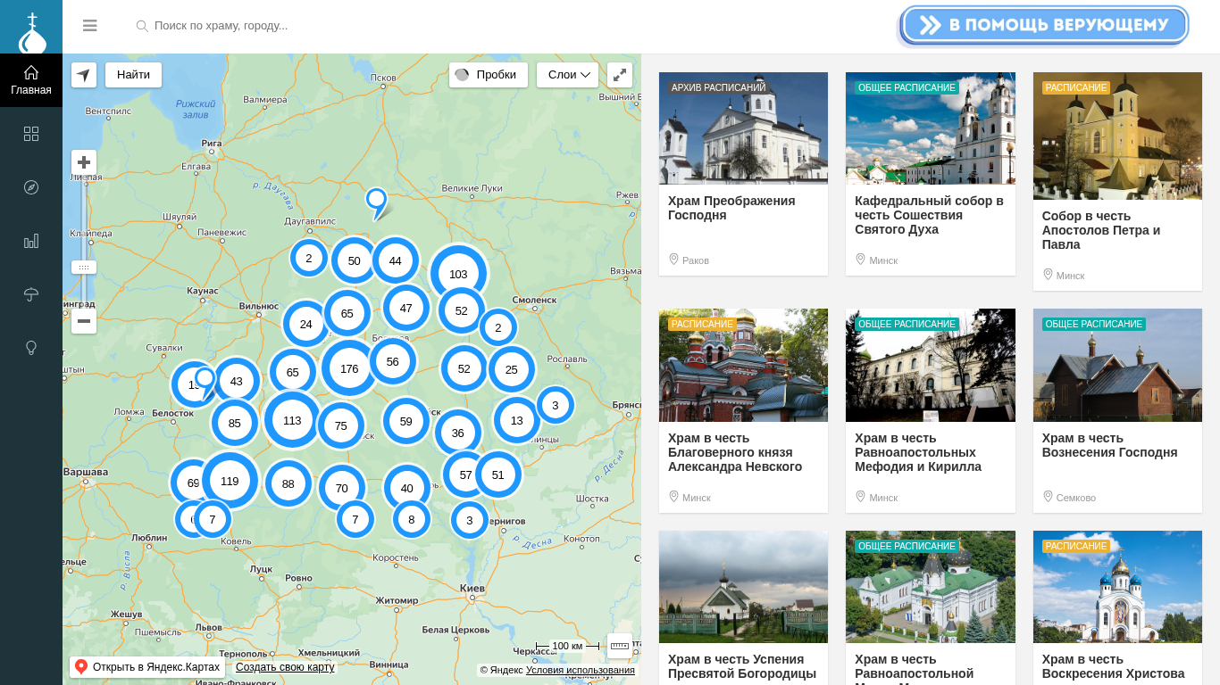Locate me with the geolocation arrow

pyautogui.click(x=84, y=75)
